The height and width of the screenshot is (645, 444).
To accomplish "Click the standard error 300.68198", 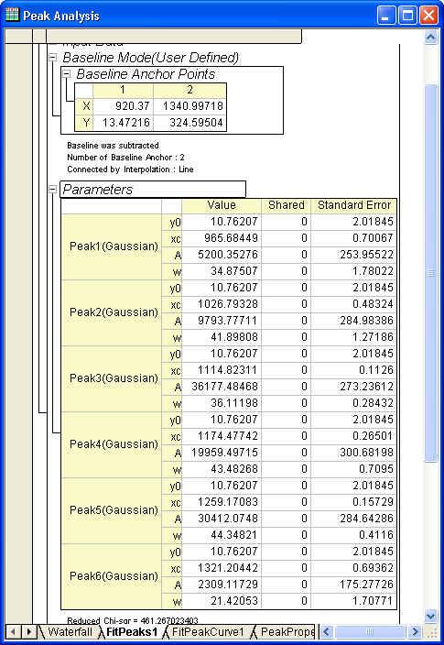I will pos(354,453).
